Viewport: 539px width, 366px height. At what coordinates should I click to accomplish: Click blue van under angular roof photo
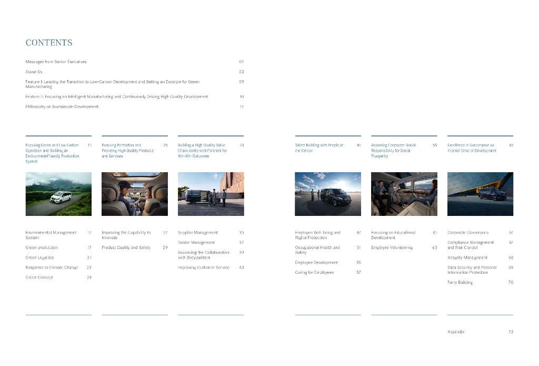point(480,194)
